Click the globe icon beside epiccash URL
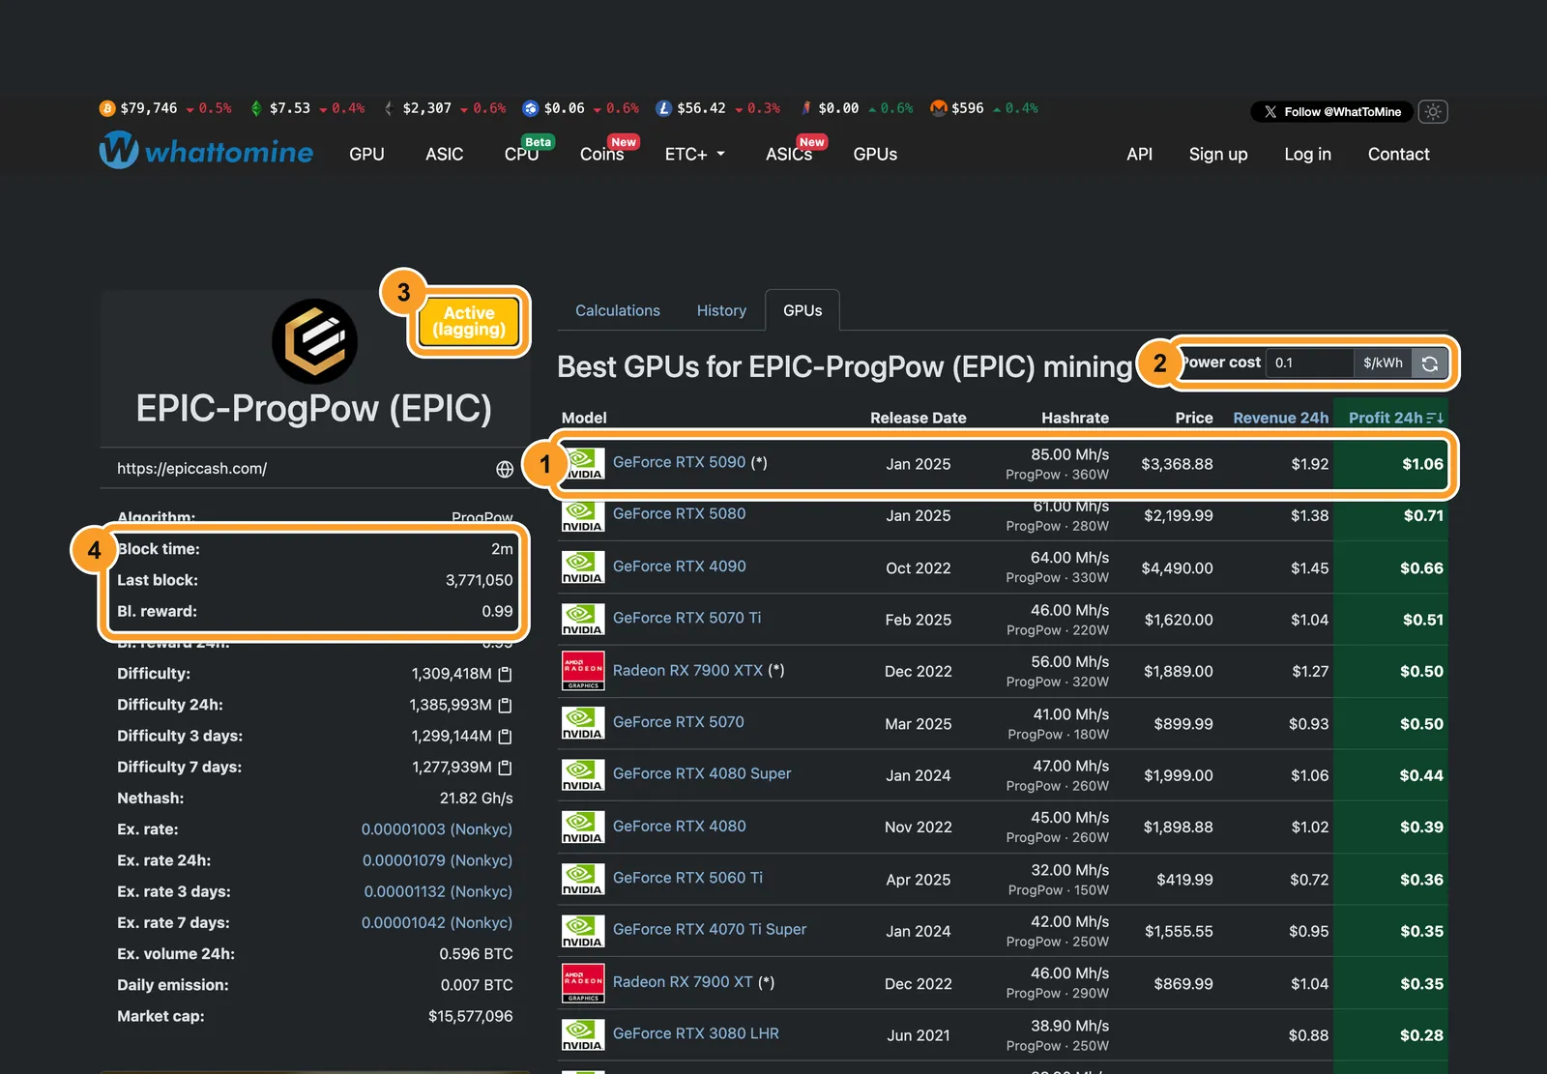This screenshot has height=1074, width=1547. pyautogui.click(x=505, y=469)
